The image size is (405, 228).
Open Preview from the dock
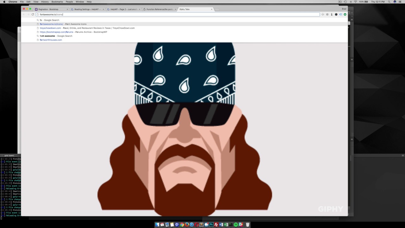[167, 225]
